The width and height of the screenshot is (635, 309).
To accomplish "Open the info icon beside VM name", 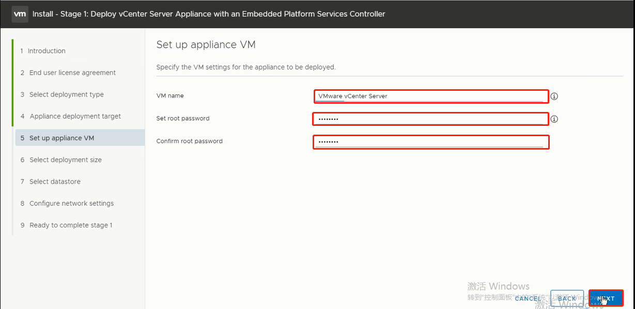I will [554, 96].
